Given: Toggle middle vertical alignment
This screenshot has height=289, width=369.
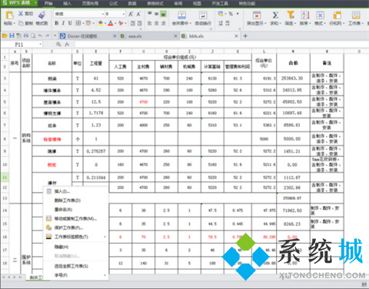Looking at the screenshot, I should 157,14.
